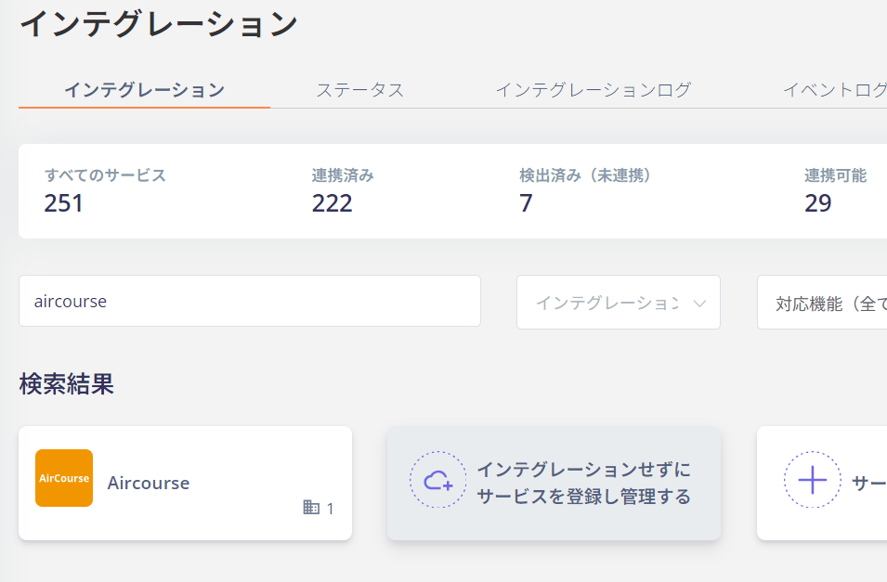This screenshot has height=582, width=887.
Task: Select the 連携済み 222 stat
Action: click(342, 190)
